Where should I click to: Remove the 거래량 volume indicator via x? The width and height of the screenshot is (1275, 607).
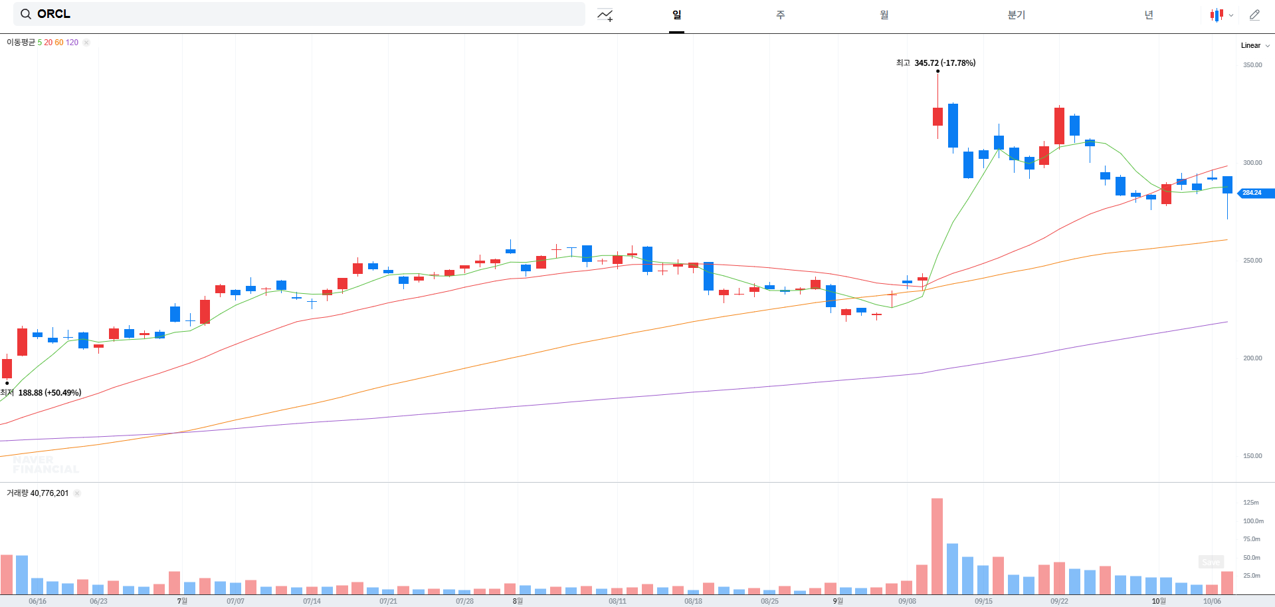(77, 493)
